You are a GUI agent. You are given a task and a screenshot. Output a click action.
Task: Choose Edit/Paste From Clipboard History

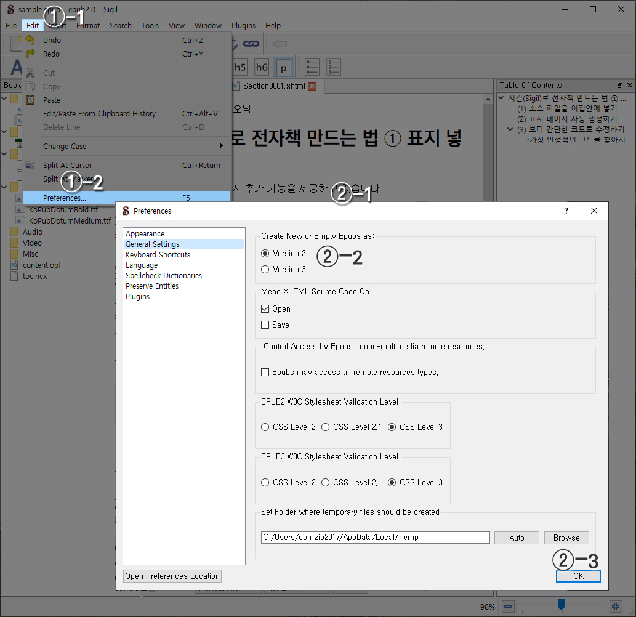pyautogui.click(x=127, y=113)
